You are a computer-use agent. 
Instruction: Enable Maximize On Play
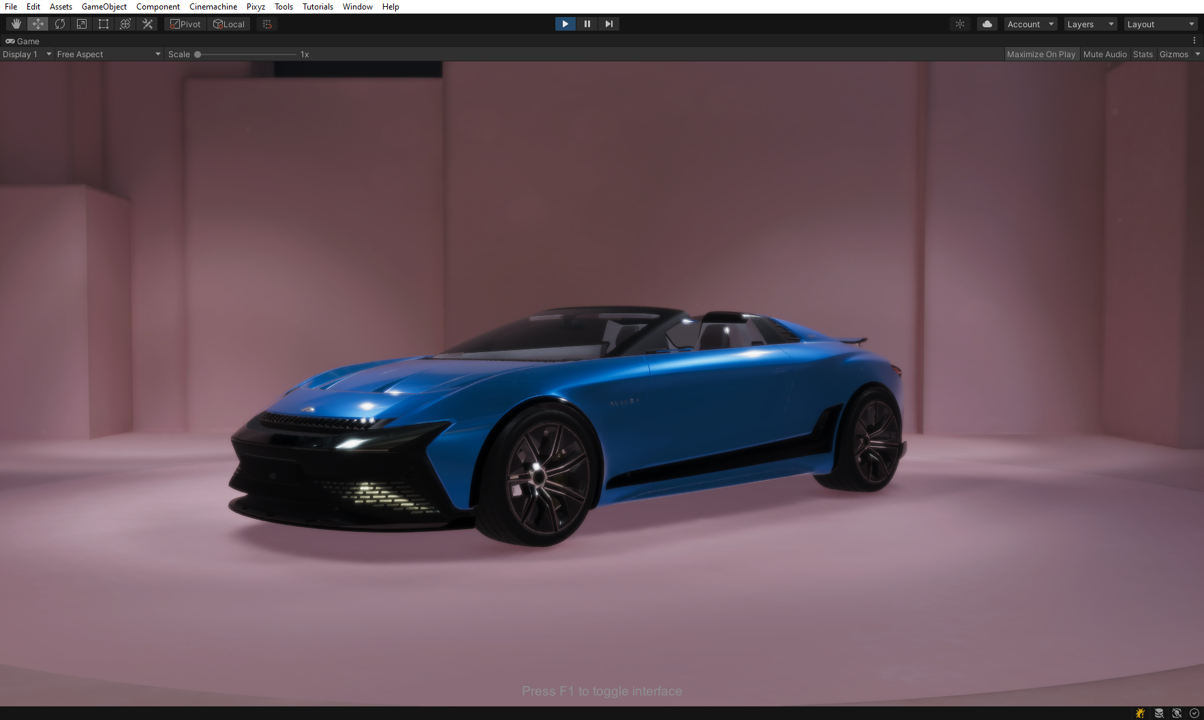click(x=1040, y=54)
